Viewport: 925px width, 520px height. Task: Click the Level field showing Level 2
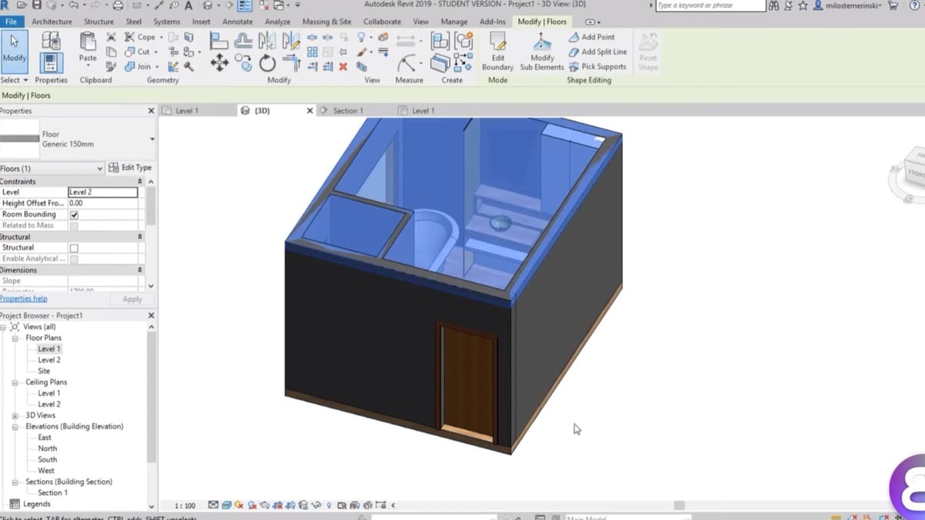[103, 192]
